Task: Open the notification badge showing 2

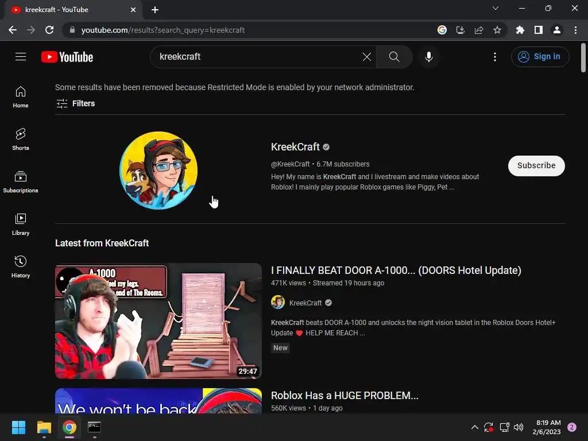Action: (572, 427)
